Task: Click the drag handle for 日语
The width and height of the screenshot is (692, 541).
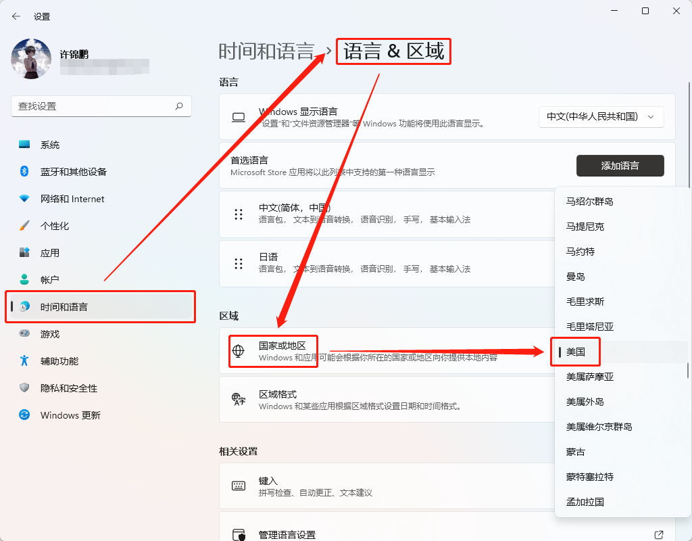Action: tap(239, 264)
